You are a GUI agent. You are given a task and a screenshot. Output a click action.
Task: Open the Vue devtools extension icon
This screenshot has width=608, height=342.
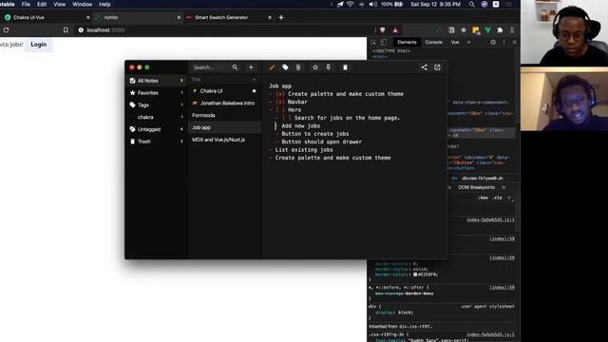pos(488,29)
